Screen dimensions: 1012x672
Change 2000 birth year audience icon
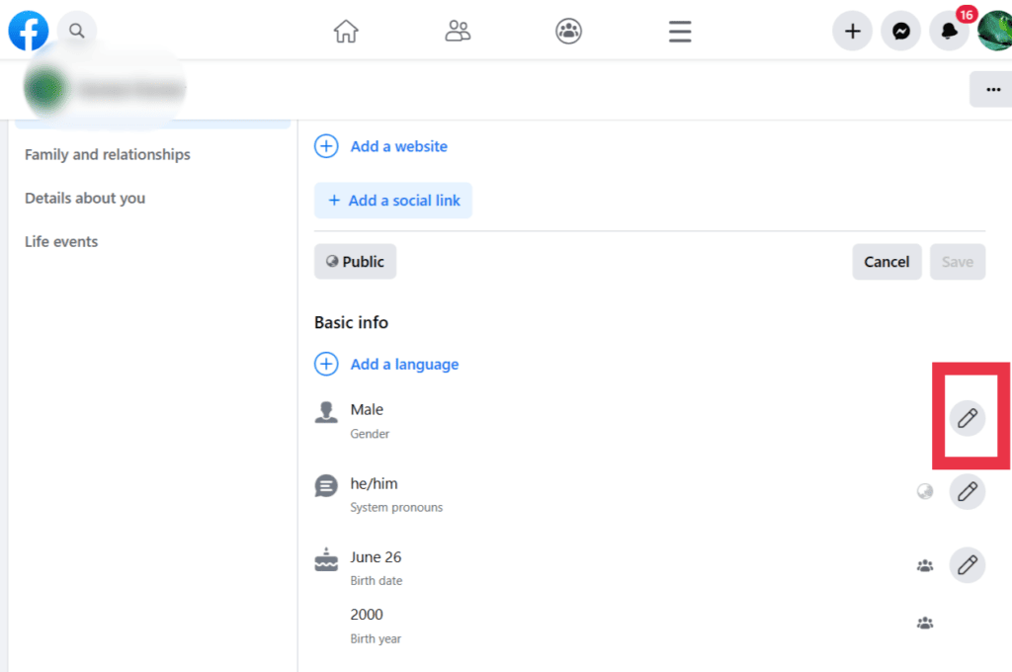pyautogui.click(x=925, y=623)
